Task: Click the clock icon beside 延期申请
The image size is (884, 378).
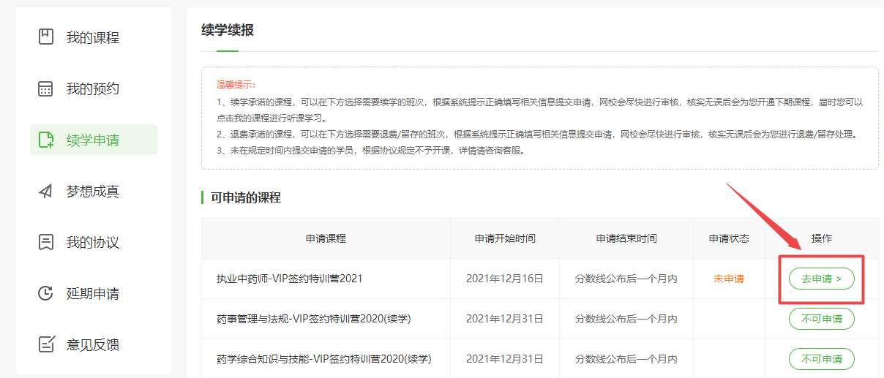Action: [46, 293]
